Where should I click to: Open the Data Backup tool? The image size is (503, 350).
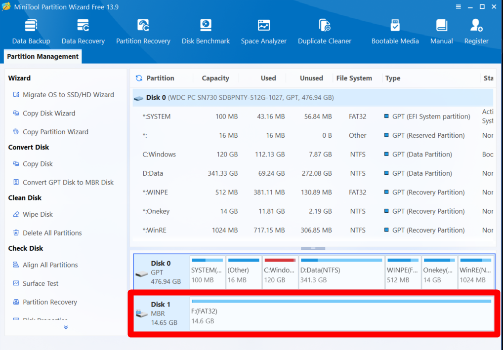click(31, 32)
